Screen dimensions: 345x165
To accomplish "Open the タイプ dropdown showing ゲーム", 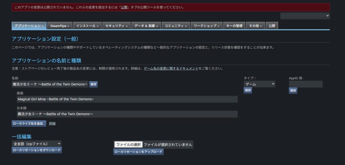I will (259, 84).
